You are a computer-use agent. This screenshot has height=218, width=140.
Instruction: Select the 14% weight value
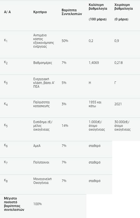(x=65, y=126)
